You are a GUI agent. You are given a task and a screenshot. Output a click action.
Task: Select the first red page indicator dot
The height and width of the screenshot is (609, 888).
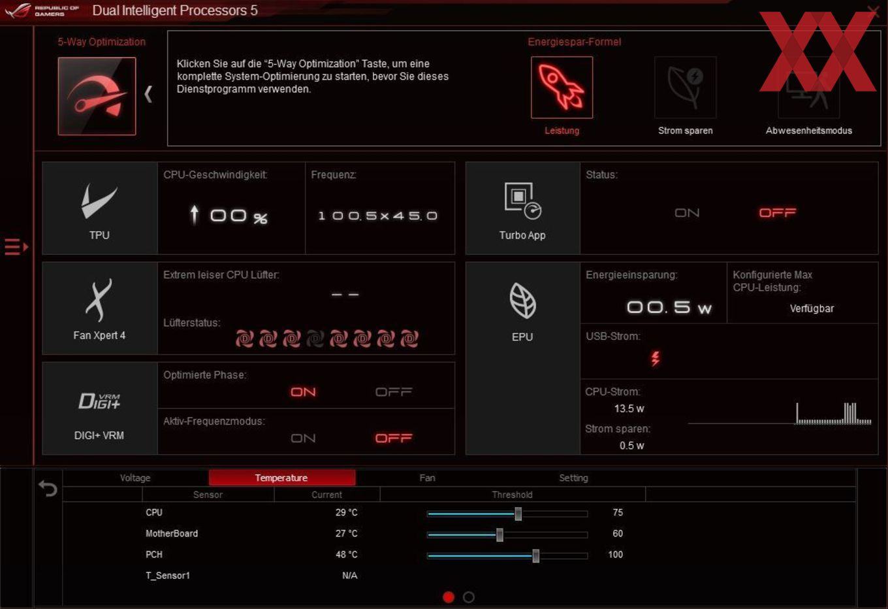click(x=449, y=597)
